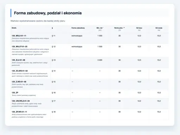Click Od wody '15,0' in the § 13 row
The height and width of the screenshot is (135, 180).
pos(159,60)
